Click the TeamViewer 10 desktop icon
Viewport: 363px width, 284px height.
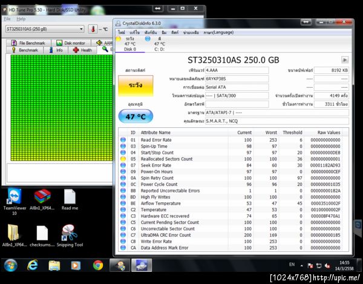[15, 202]
